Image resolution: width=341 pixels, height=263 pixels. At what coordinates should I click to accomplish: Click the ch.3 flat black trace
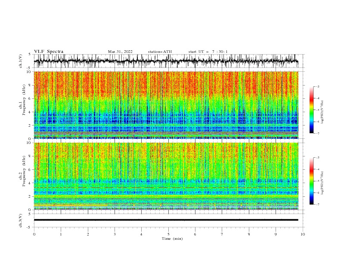coord(166,220)
